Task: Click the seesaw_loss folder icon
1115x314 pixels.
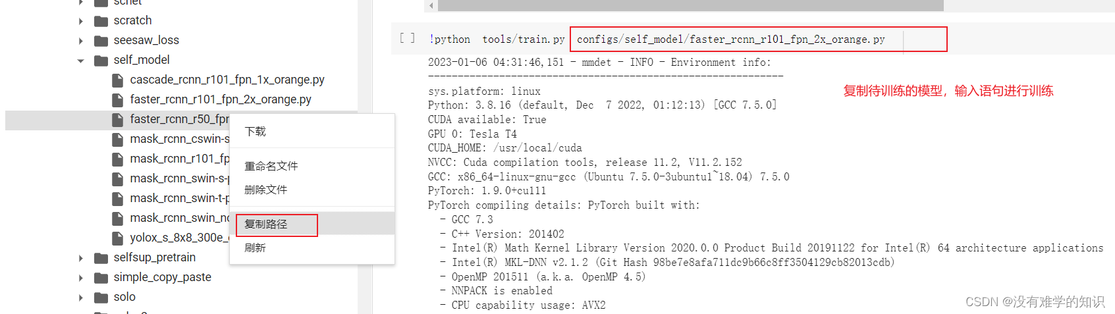Action: 101,41
